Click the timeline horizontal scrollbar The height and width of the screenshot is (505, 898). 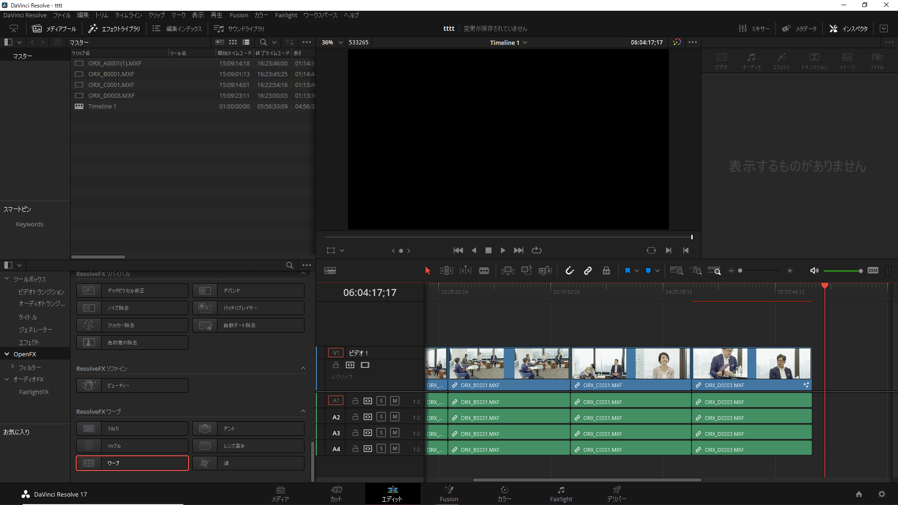(x=587, y=480)
